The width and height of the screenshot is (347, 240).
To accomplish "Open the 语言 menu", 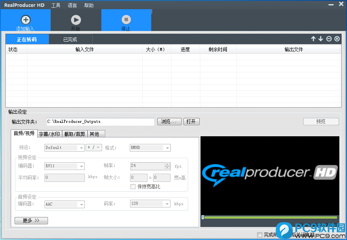I will click(x=72, y=5).
